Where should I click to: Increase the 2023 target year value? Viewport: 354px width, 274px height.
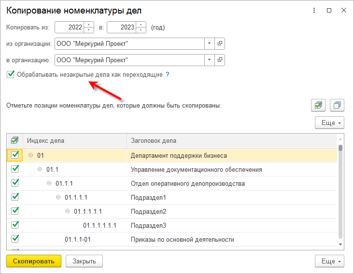tap(141, 25)
